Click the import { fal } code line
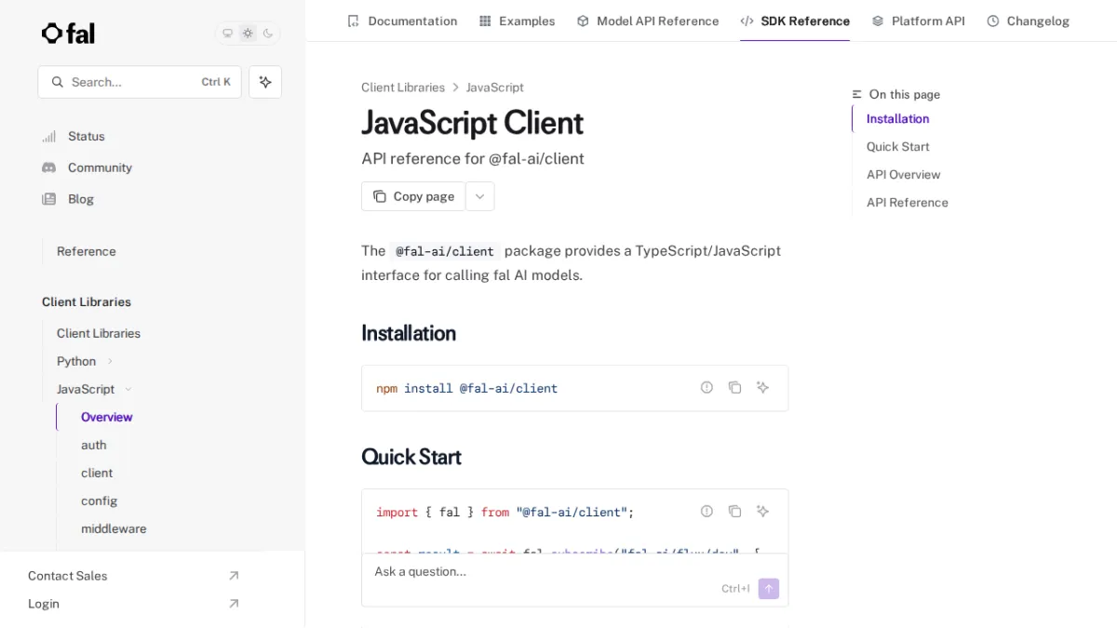 pos(505,513)
